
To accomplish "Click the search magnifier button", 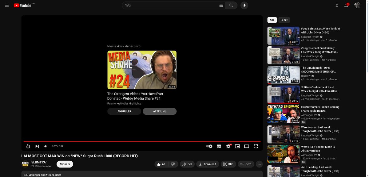I will click(x=231, y=5).
